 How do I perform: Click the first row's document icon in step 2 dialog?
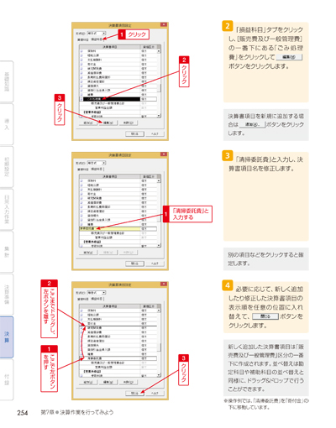[x=81, y=51]
